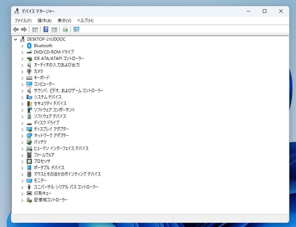Click the キーボード keyboard icon
Viewport: 296px width, 227px height.
[29, 78]
